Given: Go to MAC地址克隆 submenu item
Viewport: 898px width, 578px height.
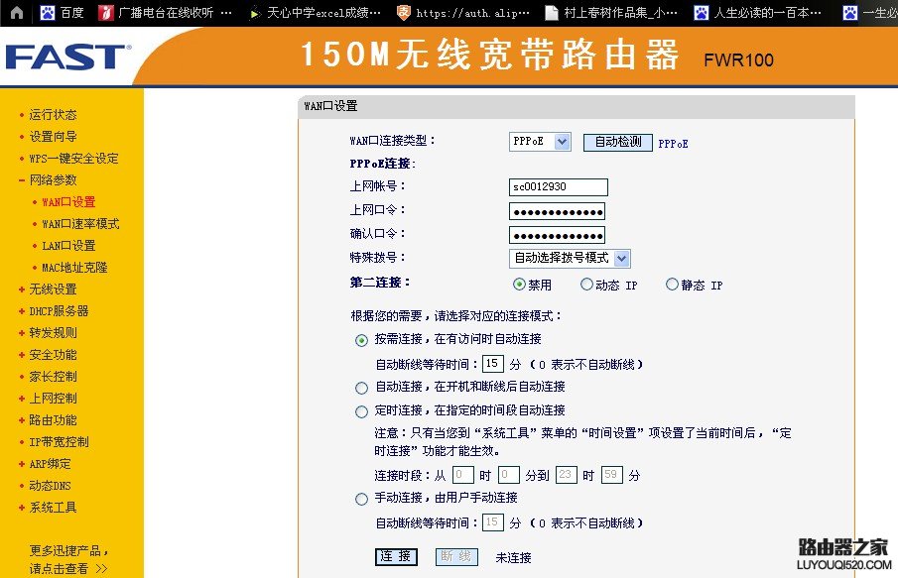Looking at the screenshot, I should click(74, 268).
